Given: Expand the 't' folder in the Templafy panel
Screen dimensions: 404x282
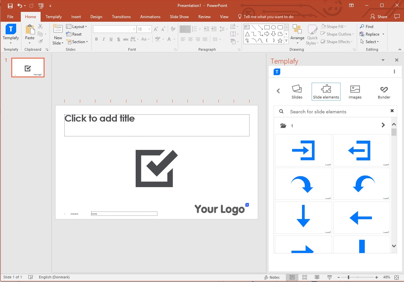Looking at the screenshot, I should [383, 125].
